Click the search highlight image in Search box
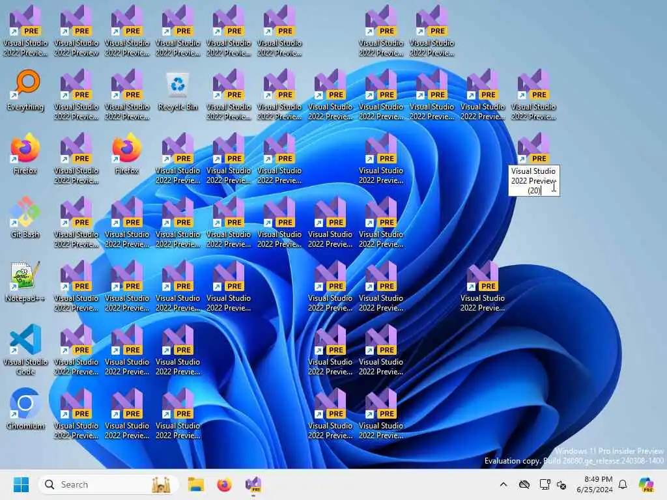The image size is (667, 500). pyautogui.click(x=161, y=484)
